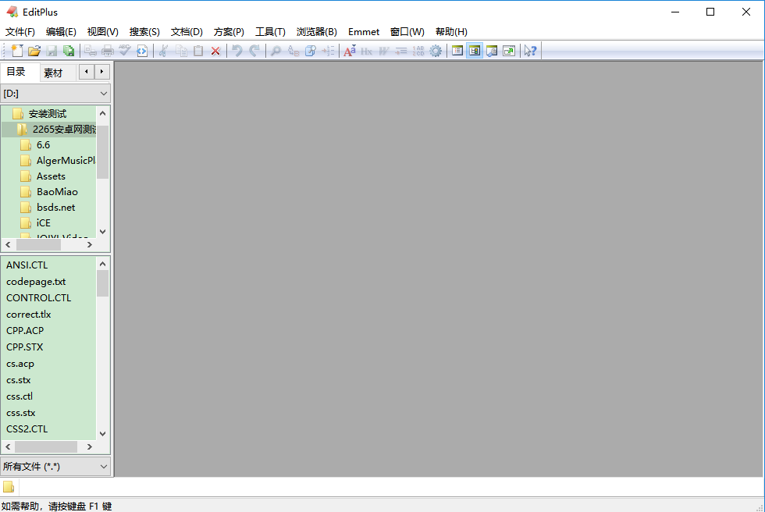The image size is (765, 512).
Task: Open the spell check tool
Action: tap(124, 50)
